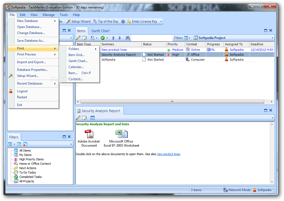
Task: Click the new item document icon
Action: pos(92,38)
